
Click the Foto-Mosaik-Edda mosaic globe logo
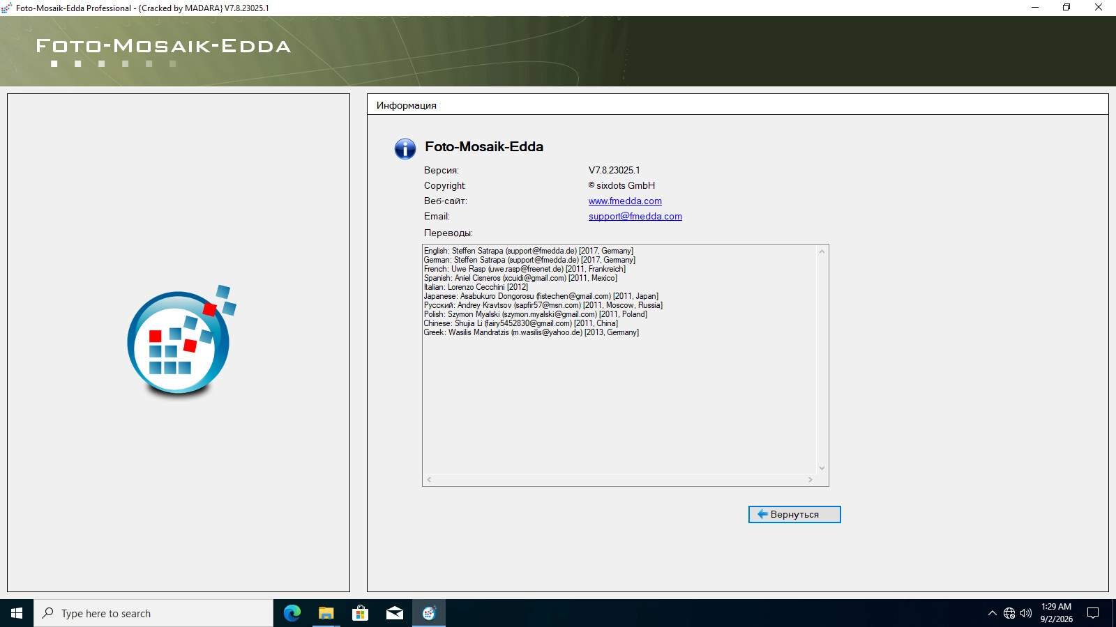[181, 341]
